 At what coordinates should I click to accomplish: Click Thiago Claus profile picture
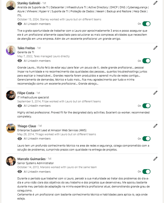[x=11, y=128]
